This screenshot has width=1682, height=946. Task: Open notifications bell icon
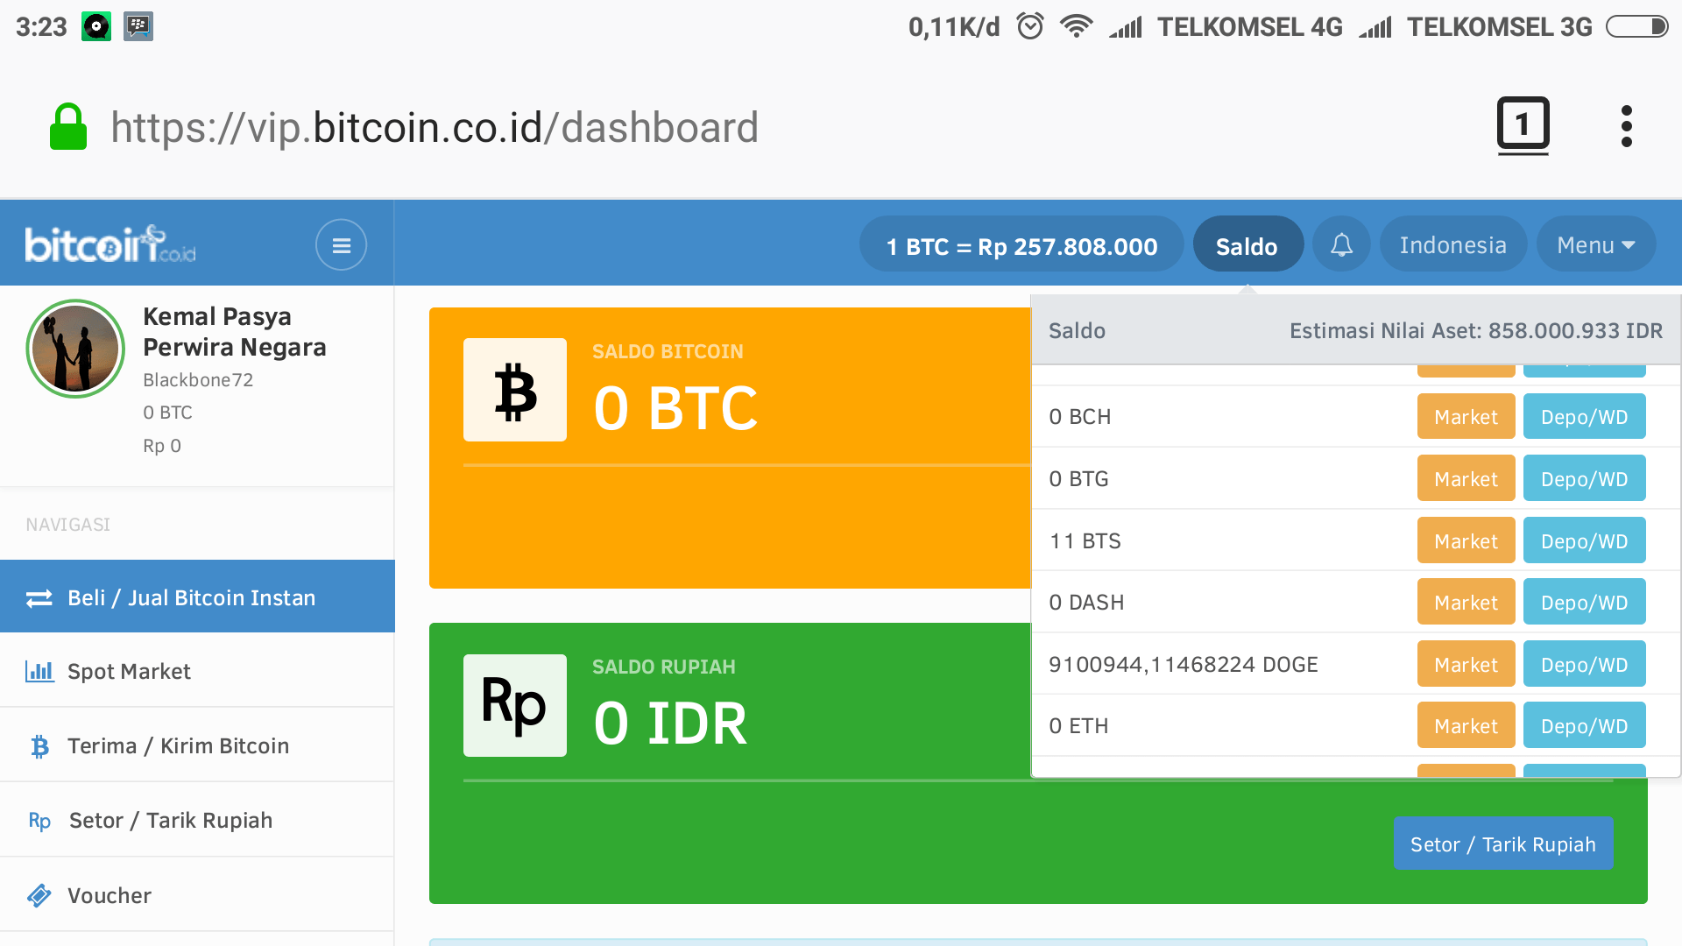(1341, 245)
